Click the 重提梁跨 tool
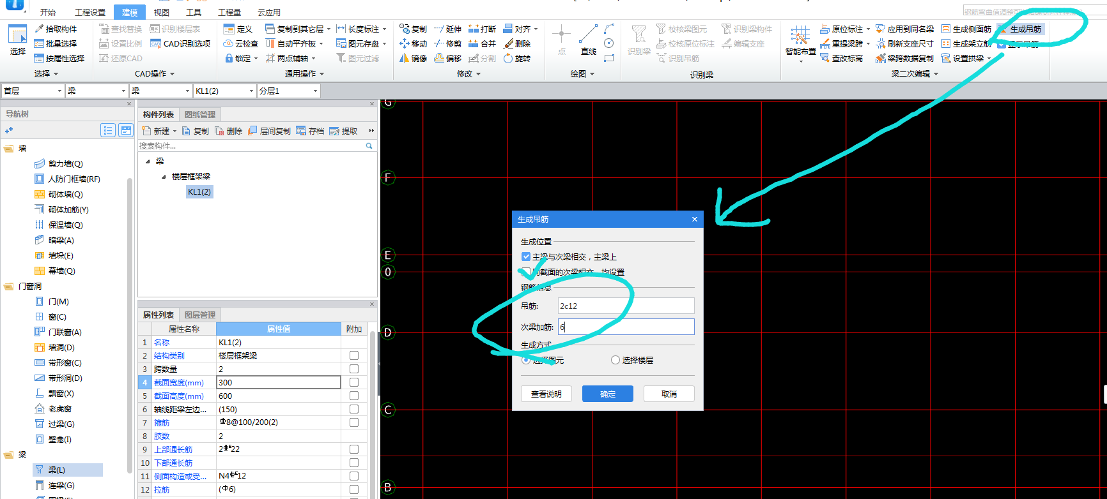 [x=845, y=43]
